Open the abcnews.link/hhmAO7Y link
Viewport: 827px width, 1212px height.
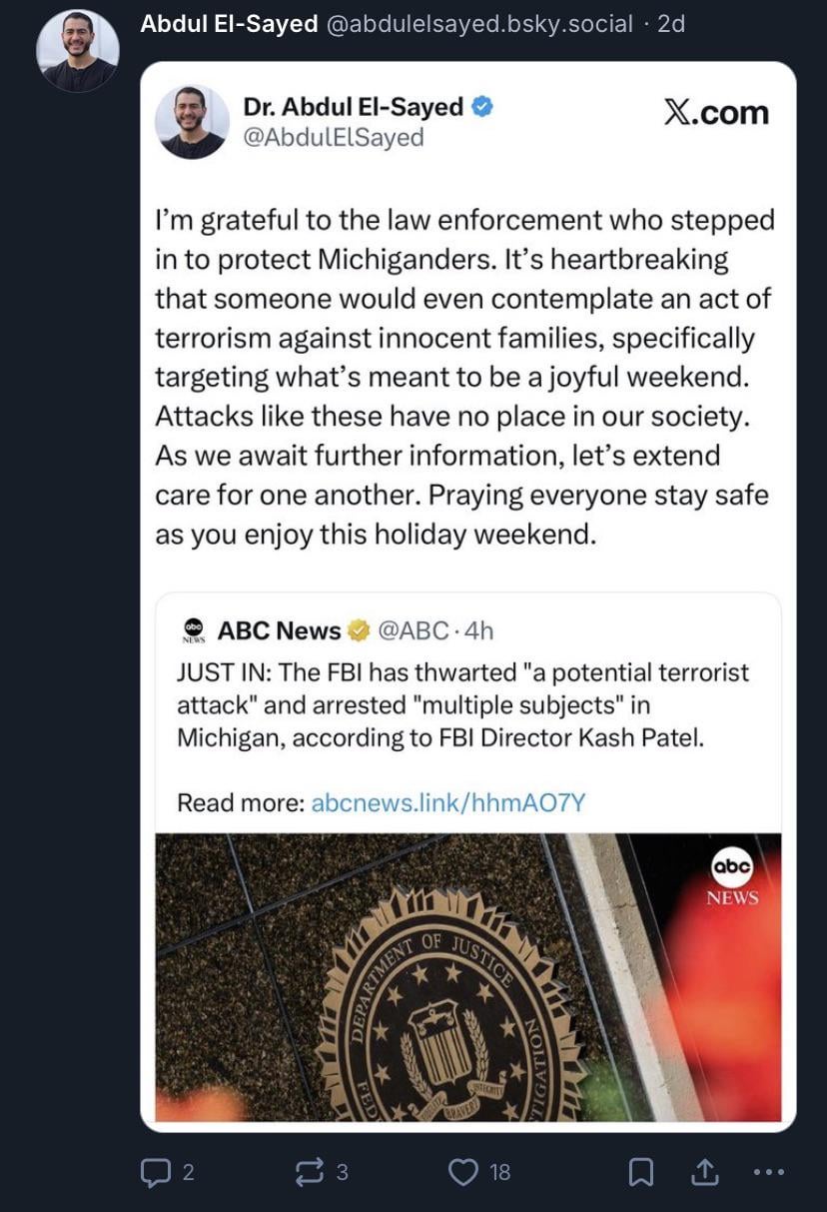(447, 802)
